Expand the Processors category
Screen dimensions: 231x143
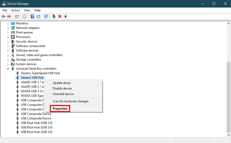(8, 37)
